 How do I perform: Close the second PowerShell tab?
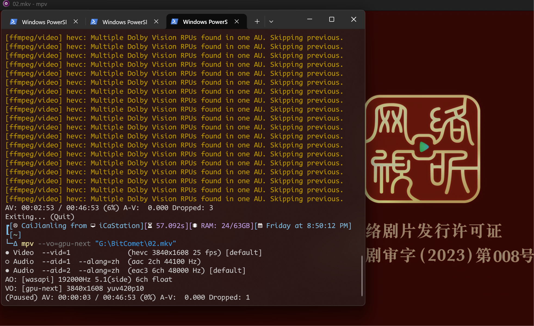click(156, 21)
